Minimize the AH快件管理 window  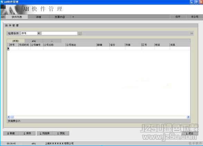tap(192, 2)
